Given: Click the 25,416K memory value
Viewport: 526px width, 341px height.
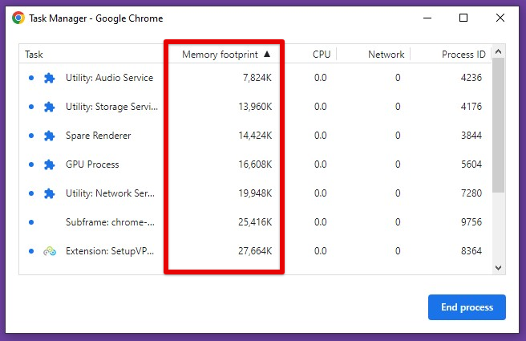Looking at the screenshot, I should click(x=255, y=222).
